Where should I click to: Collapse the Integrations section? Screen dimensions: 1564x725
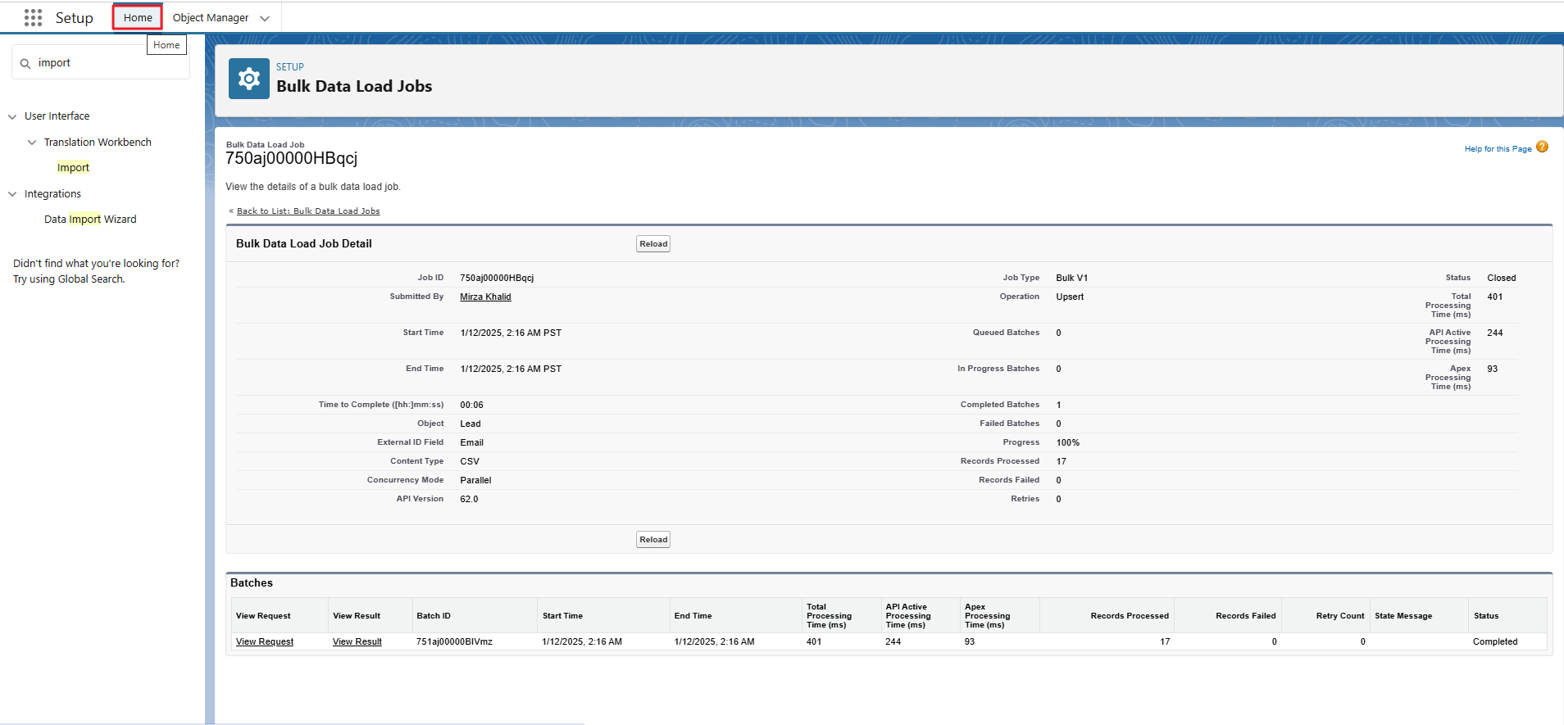[x=12, y=195]
